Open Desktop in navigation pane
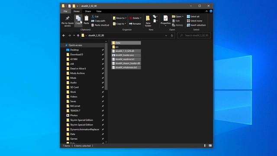 coord(74,50)
